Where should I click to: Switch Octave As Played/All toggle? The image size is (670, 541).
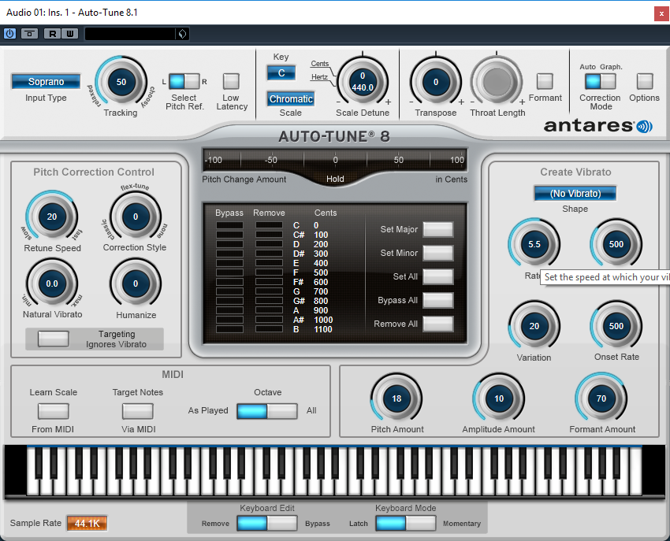pyautogui.click(x=267, y=411)
